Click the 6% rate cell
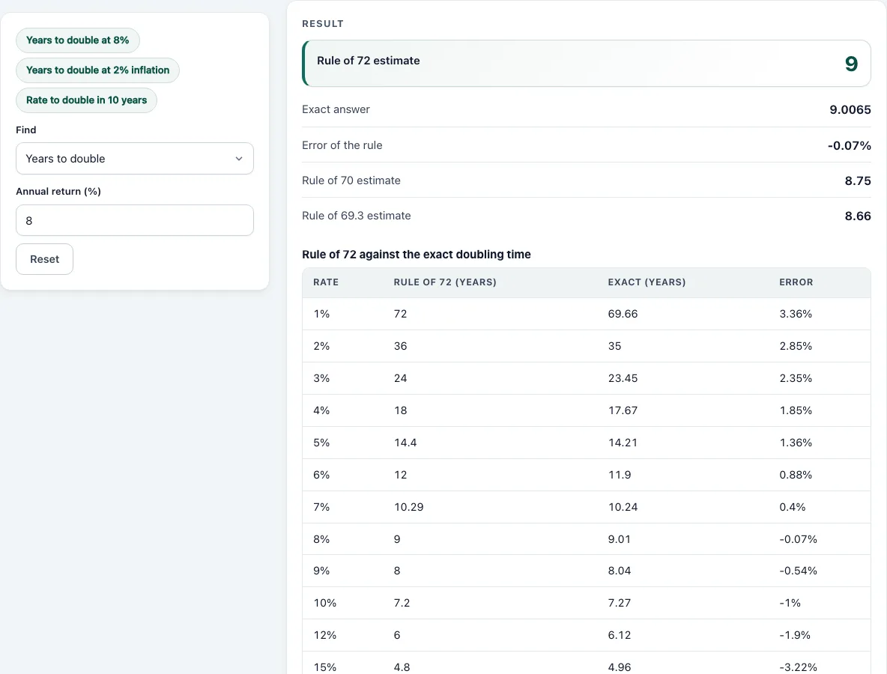887x674 pixels. pos(321,475)
